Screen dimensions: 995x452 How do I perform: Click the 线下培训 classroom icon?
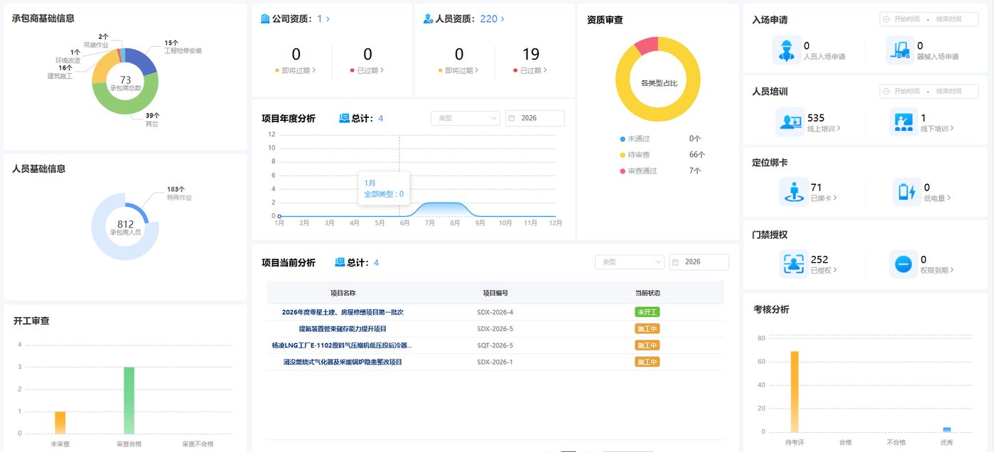(x=904, y=122)
